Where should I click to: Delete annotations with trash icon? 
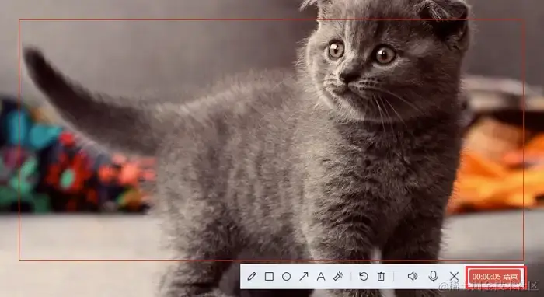(x=381, y=277)
